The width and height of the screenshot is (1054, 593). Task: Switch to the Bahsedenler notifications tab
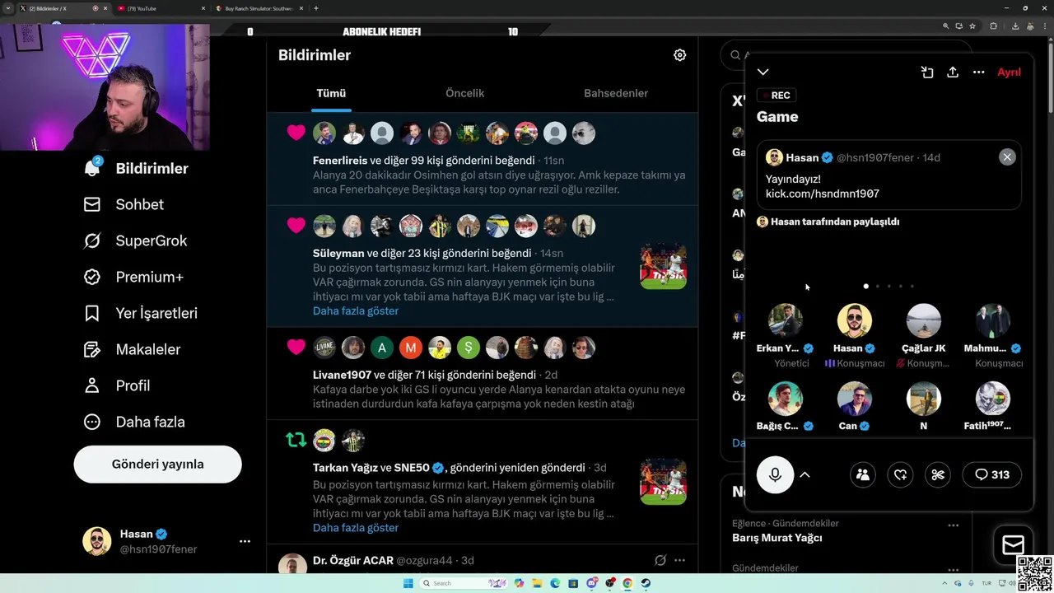[616, 93]
